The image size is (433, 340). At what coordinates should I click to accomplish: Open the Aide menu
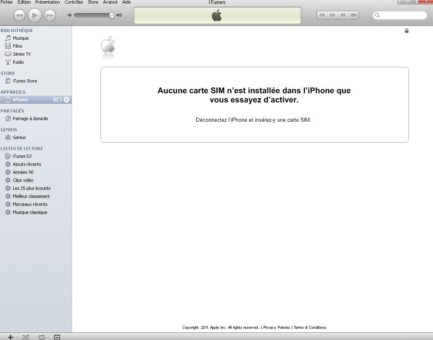click(127, 2)
